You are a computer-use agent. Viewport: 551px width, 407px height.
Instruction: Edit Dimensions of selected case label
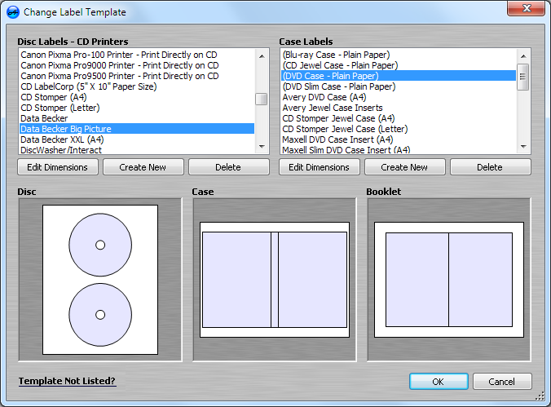(319, 167)
